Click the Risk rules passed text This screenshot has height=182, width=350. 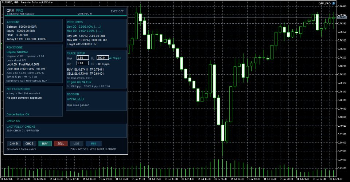(78, 105)
